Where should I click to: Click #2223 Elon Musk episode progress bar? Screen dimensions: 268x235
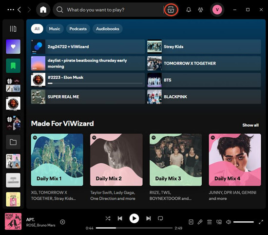(95, 84)
